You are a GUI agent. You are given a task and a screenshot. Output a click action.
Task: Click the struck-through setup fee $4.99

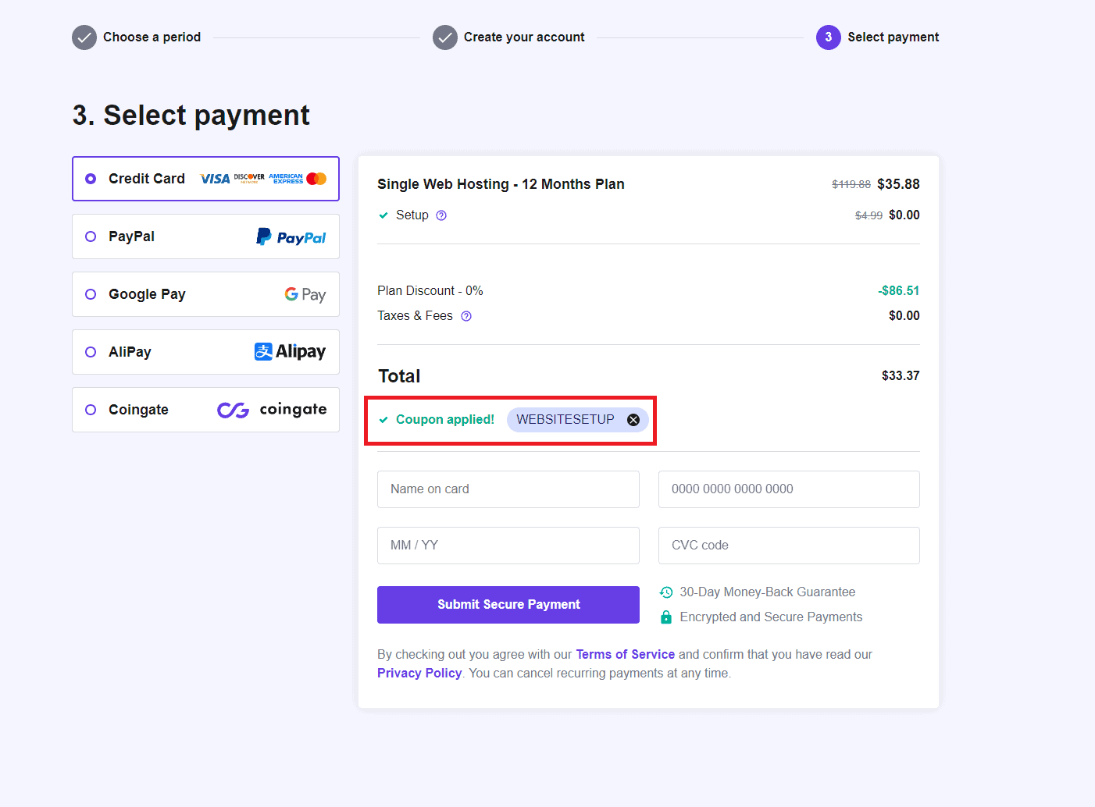(869, 215)
